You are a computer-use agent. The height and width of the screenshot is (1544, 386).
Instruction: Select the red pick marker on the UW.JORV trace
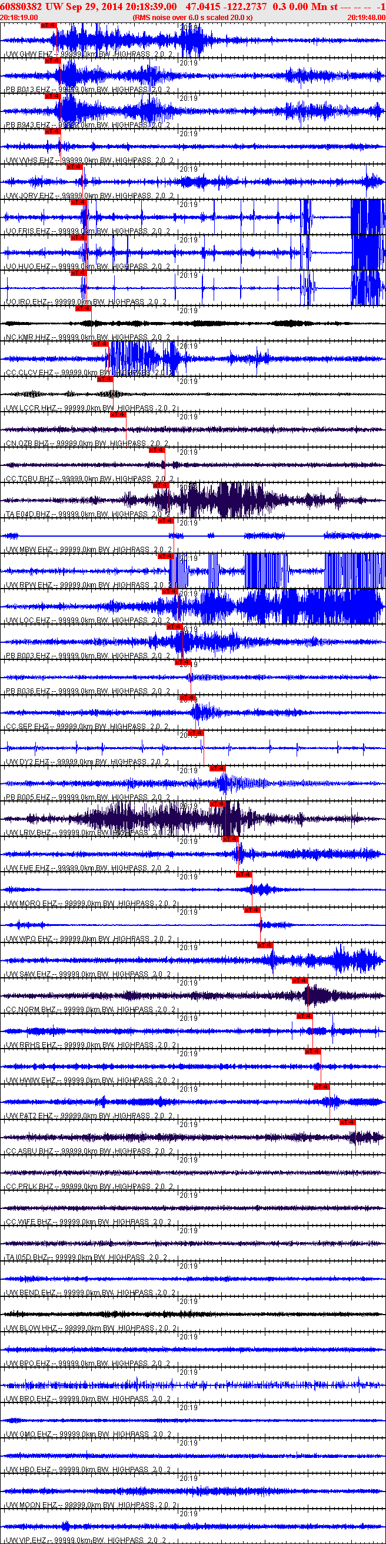click(75, 167)
